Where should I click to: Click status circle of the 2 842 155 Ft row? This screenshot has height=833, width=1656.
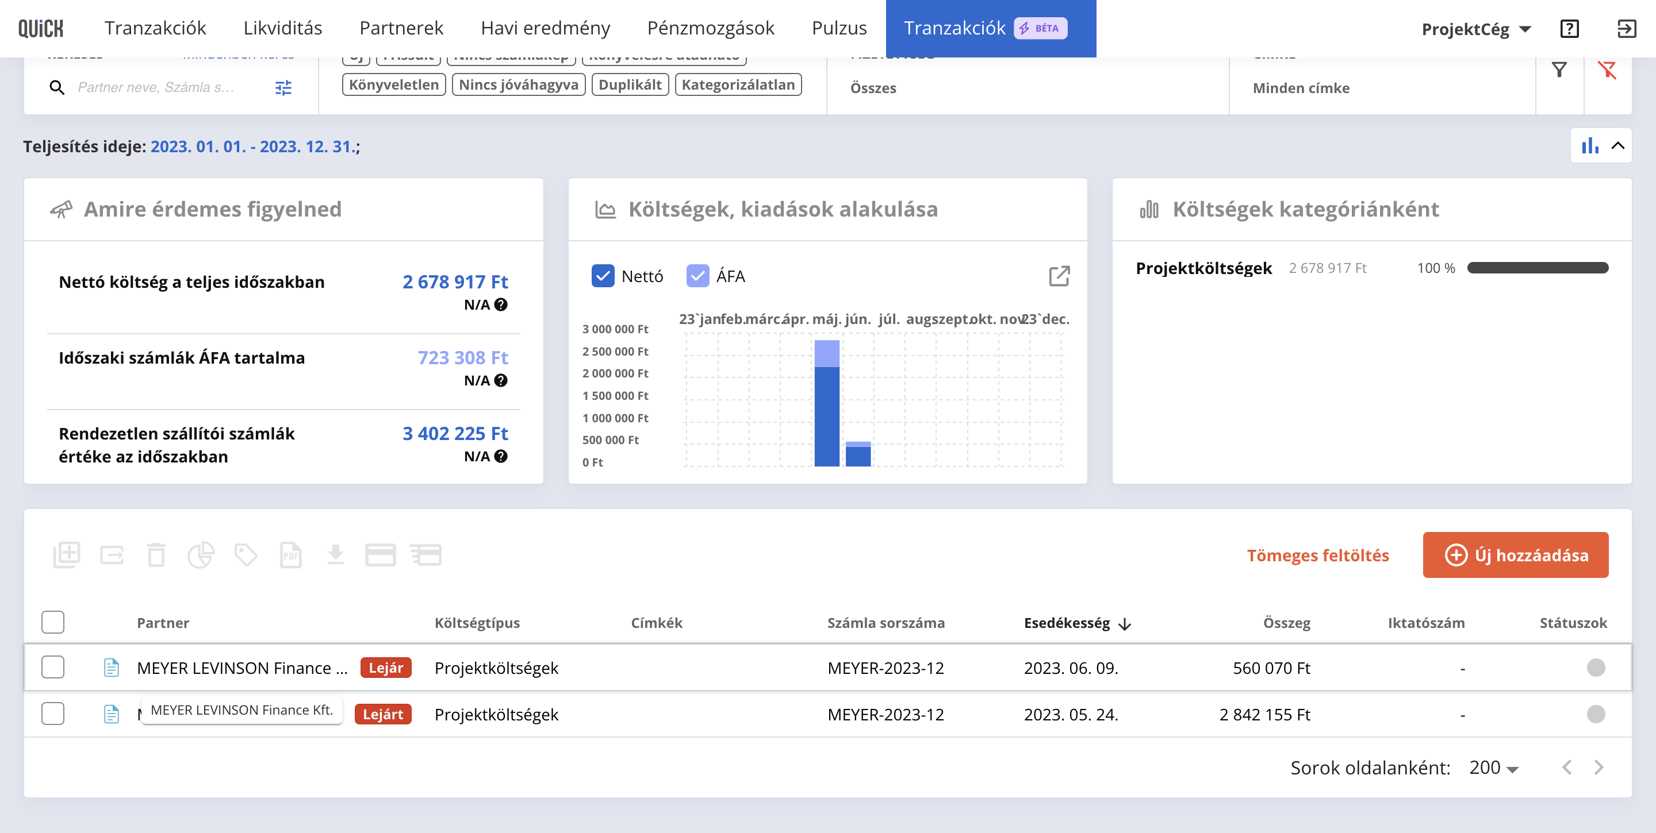1596,714
